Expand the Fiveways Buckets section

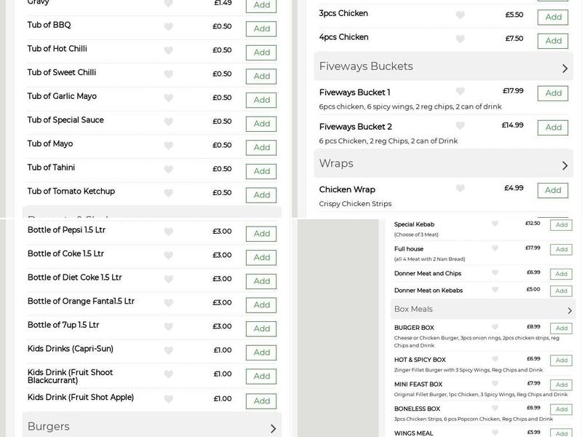pyautogui.click(x=442, y=65)
